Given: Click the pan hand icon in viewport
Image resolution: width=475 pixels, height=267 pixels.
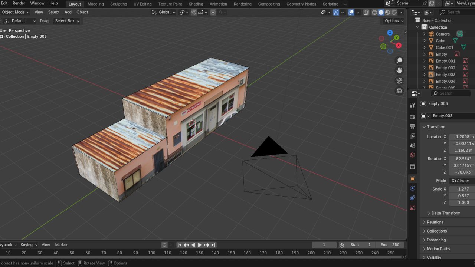Looking at the screenshot, I should (x=399, y=70).
